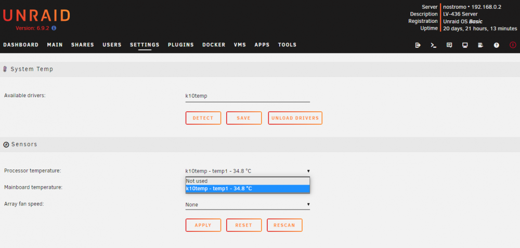Click the Detect button
Viewport: 520px width, 248px height.
203,118
